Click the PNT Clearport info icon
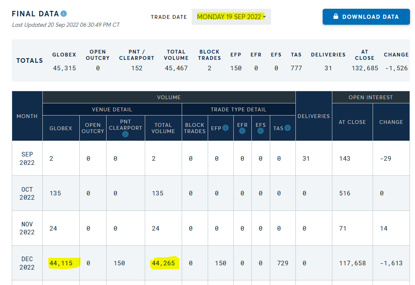 point(125,134)
